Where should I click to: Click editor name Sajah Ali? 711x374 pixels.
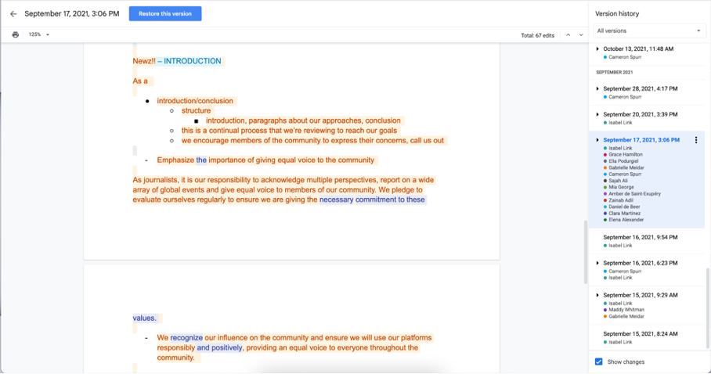click(x=618, y=181)
